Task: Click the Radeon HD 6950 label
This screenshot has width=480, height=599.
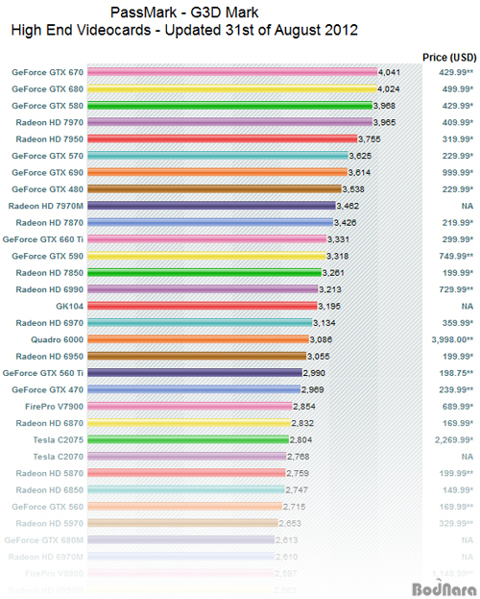Action: point(49,357)
